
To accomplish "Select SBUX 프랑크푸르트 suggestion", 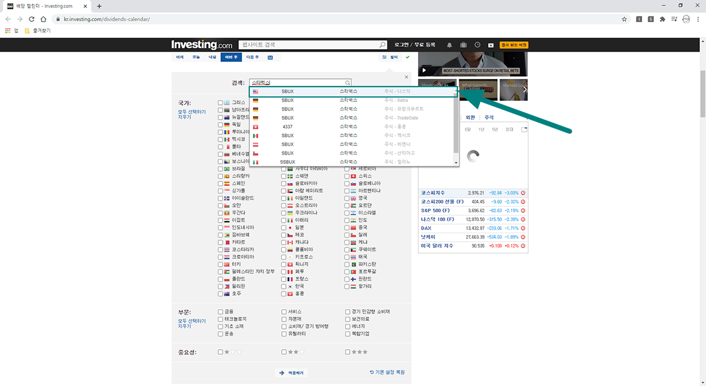I will point(352,109).
